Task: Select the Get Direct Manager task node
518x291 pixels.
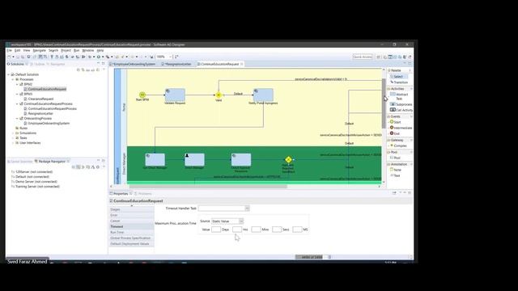Action: pyautogui.click(x=155, y=159)
